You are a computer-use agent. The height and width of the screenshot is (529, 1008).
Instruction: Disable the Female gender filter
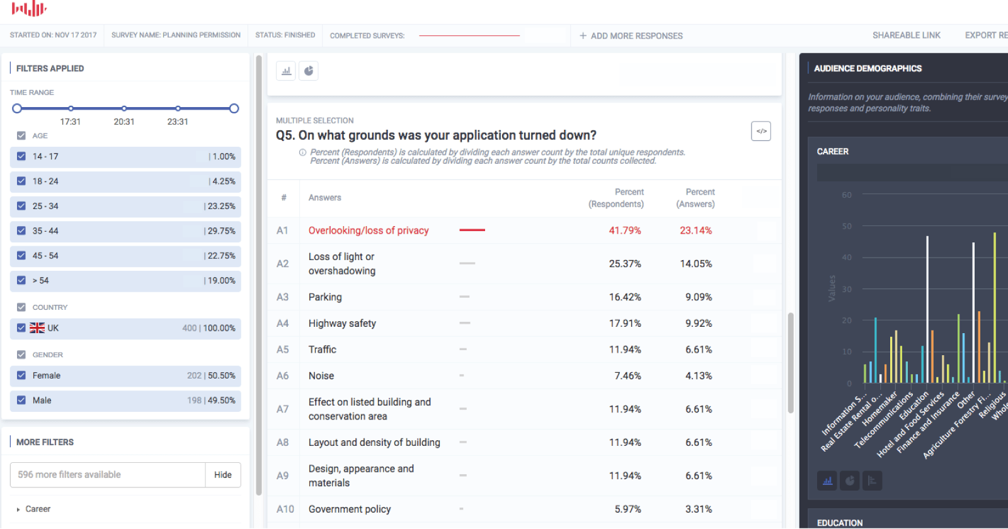(x=21, y=375)
